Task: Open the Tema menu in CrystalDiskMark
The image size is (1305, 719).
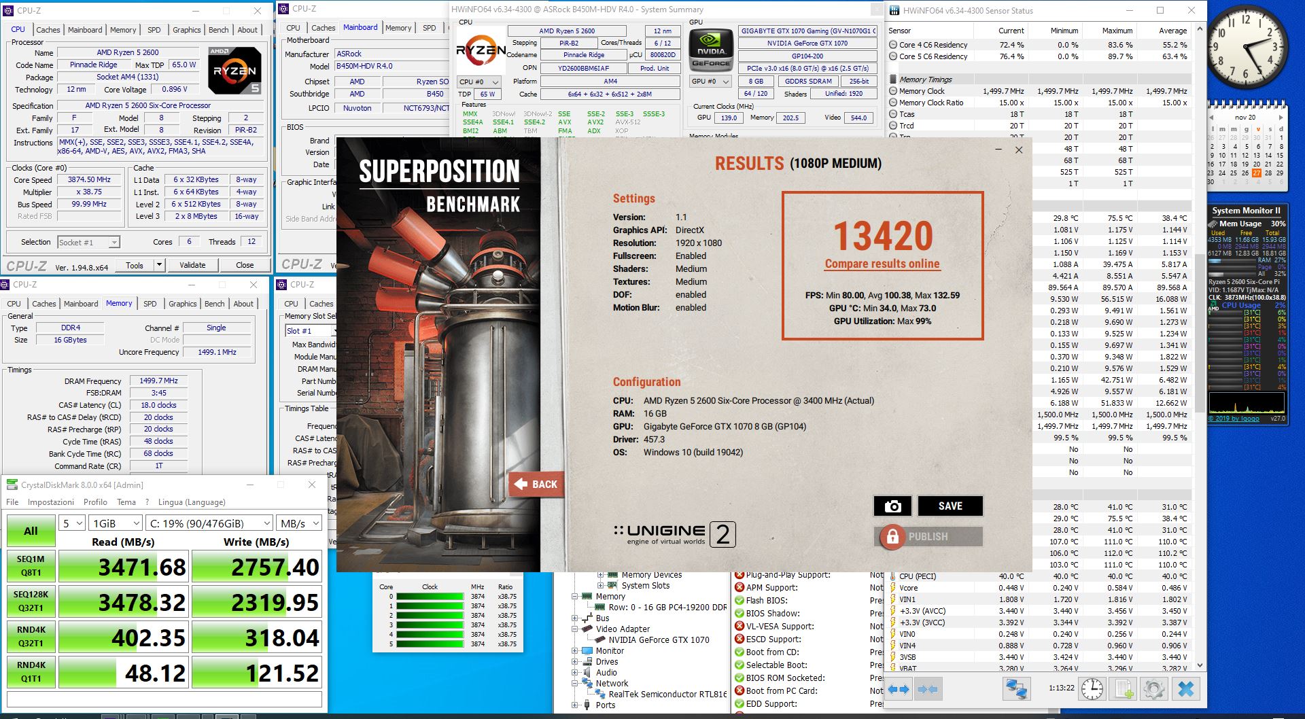Action: click(126, 502)
